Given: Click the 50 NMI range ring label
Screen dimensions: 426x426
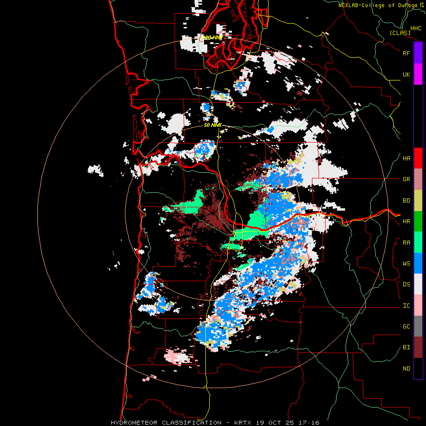Looking at the screenshot, I should coord(213,125).
